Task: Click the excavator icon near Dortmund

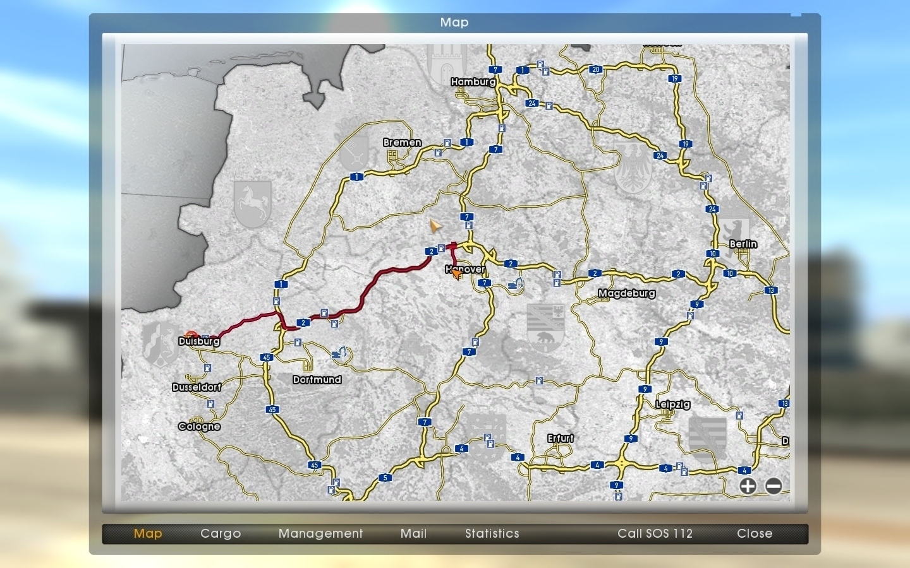Action: coord(340,353)
